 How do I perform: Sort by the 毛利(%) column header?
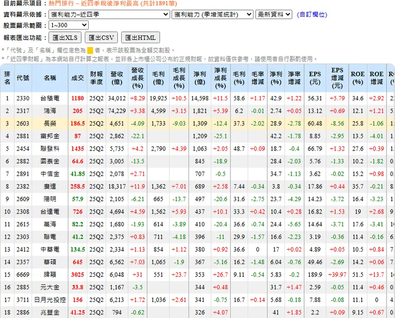pos(239,78)
